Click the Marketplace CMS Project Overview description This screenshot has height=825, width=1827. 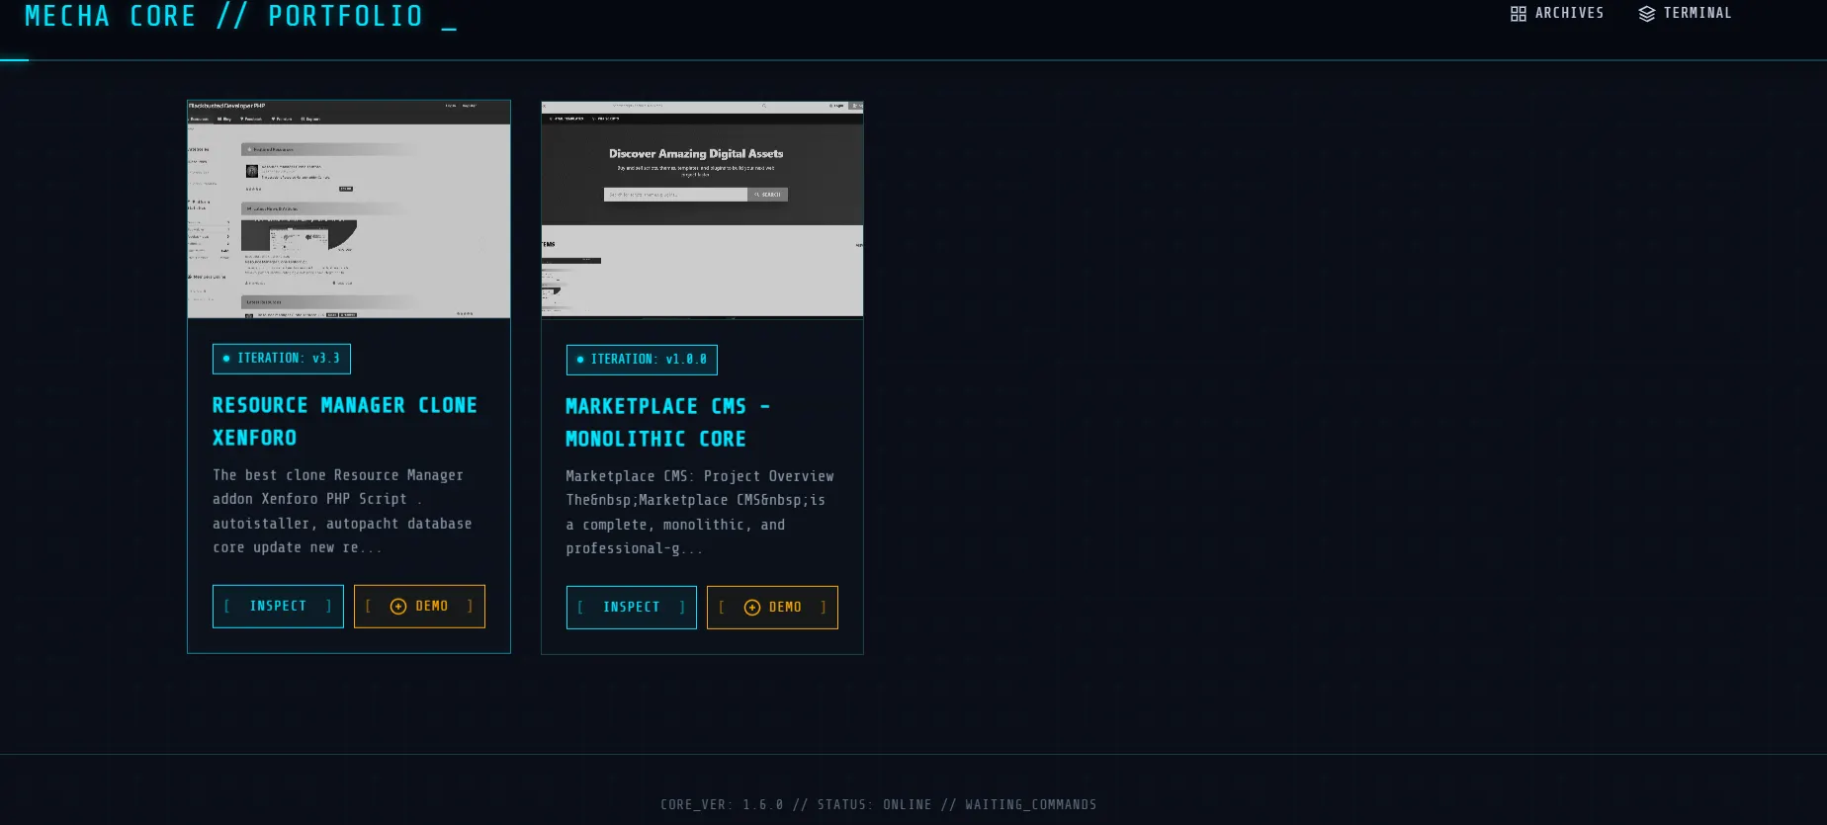pos(700,513)
